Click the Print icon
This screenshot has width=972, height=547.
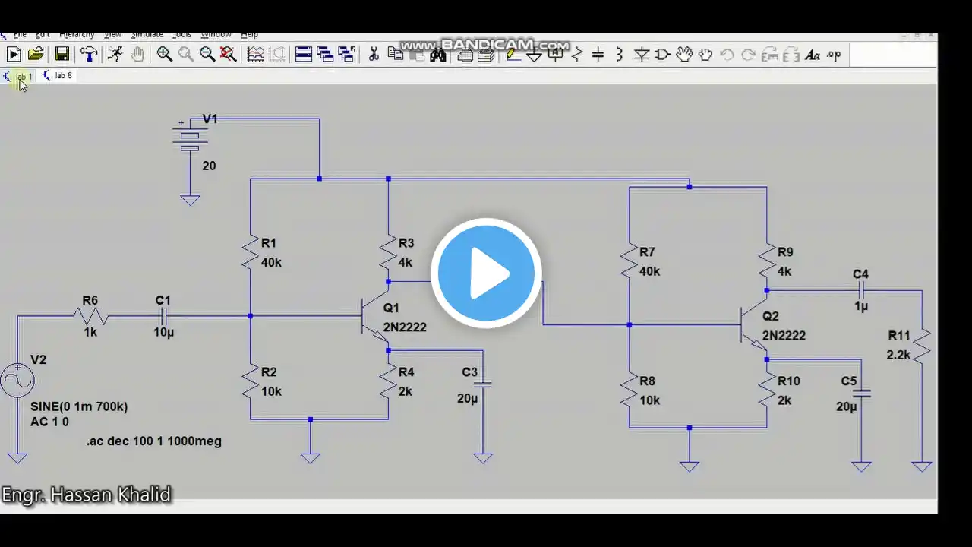tap(465, 55)
